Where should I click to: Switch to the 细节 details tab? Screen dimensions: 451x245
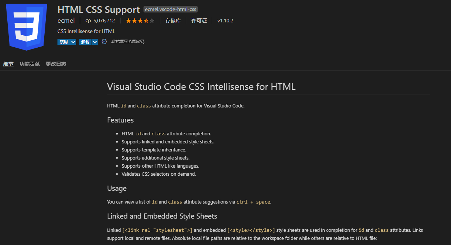tap(8, 64)
